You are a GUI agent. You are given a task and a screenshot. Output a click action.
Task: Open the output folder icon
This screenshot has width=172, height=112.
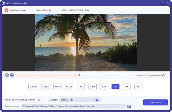click(x=129, y=106)
